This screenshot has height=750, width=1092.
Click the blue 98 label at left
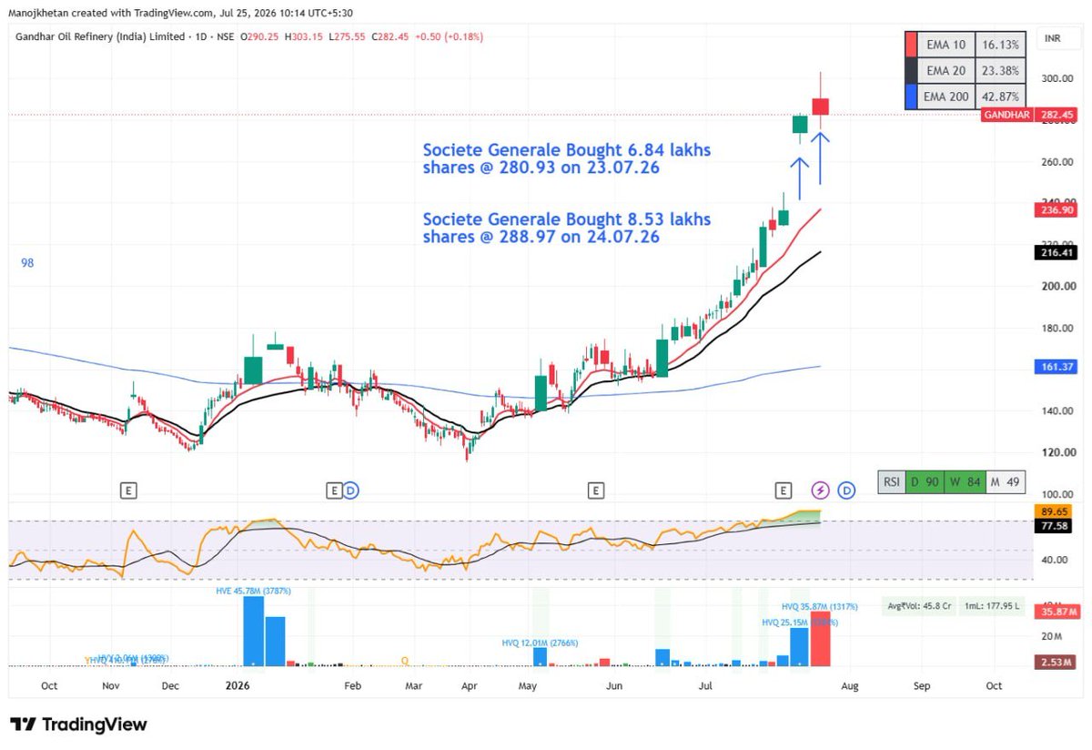pyautogui.click(x=27, y=263)
